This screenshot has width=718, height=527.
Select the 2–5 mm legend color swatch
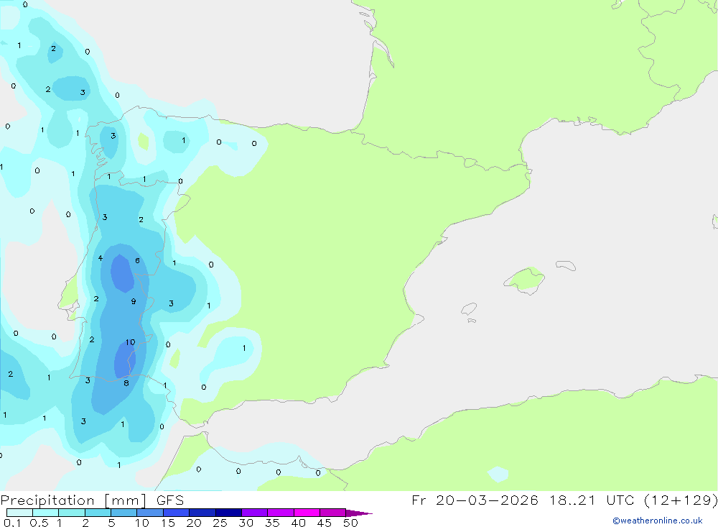point(98,513)
